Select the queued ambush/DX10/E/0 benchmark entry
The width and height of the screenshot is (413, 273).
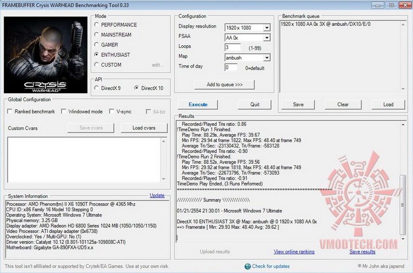click(325, 24)
